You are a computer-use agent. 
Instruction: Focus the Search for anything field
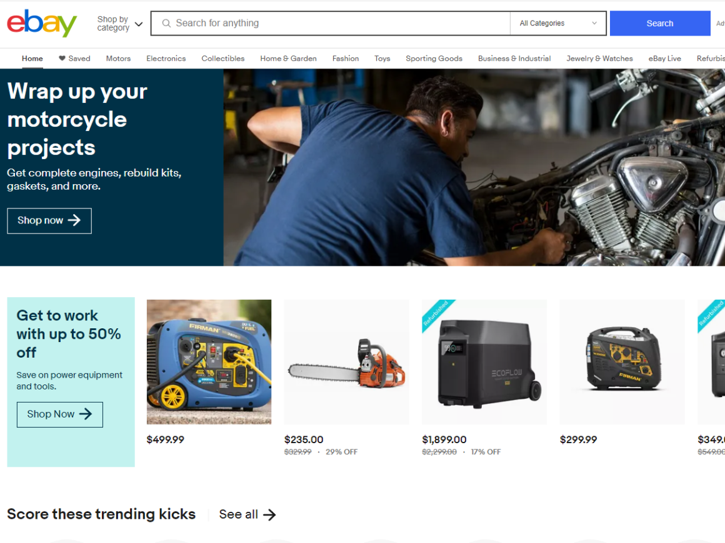[337, 24]
